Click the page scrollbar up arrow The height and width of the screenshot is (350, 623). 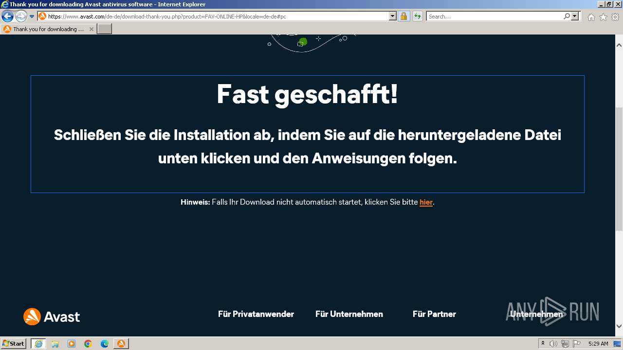pyautogui.click(x=619, y=45)
